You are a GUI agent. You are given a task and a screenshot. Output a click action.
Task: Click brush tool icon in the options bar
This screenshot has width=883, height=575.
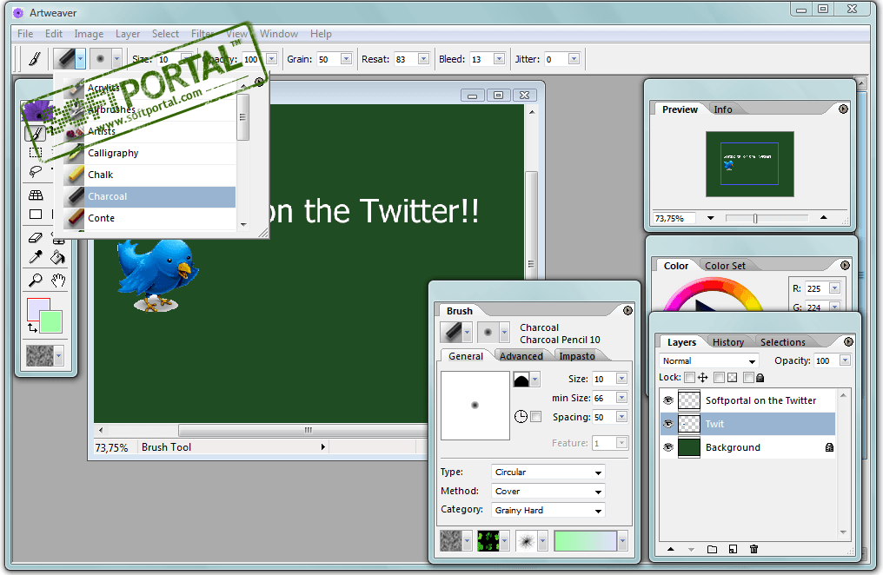click(35, 59)
